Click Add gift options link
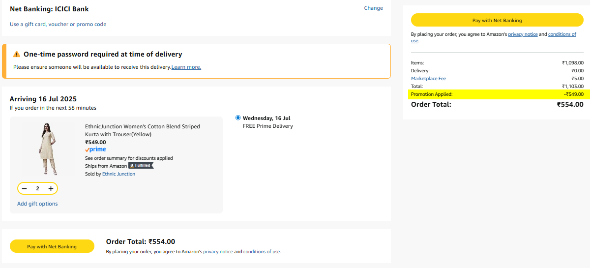 click(37, 204)
